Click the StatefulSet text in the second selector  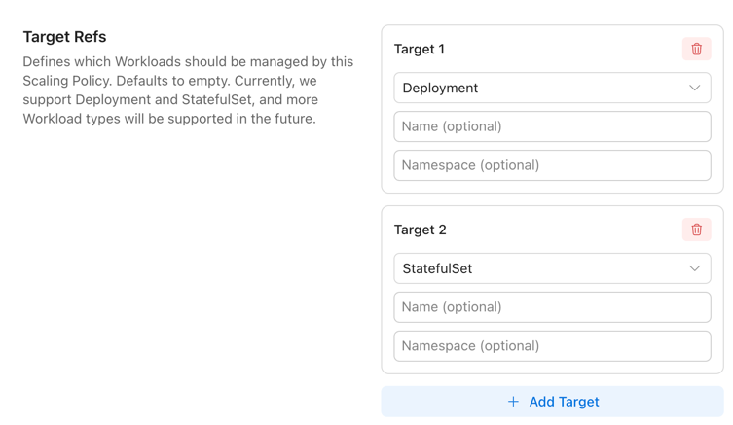click(x=437, y=268)
